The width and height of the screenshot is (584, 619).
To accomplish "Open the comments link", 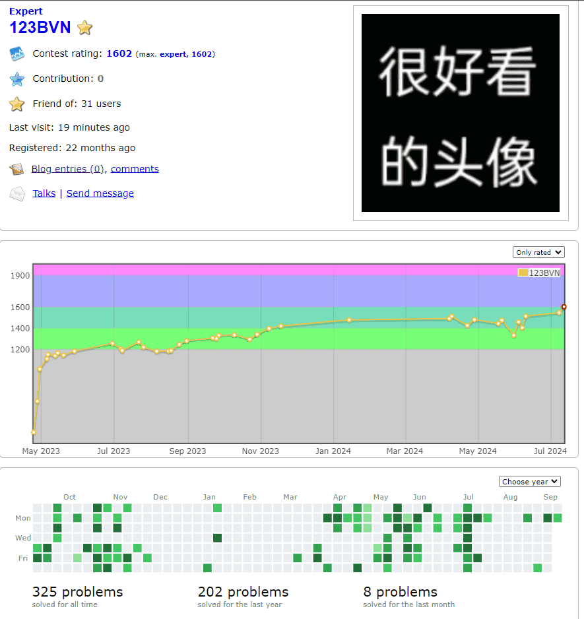I will coord(135,169).
